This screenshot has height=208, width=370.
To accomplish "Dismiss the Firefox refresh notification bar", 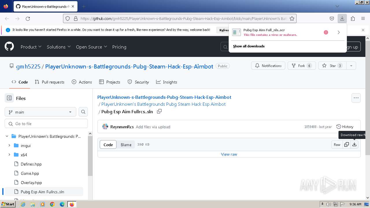I will click(363, 30).
